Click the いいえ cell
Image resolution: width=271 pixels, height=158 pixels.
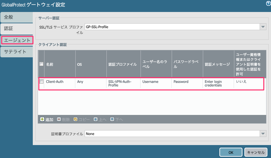coord(249,83)
